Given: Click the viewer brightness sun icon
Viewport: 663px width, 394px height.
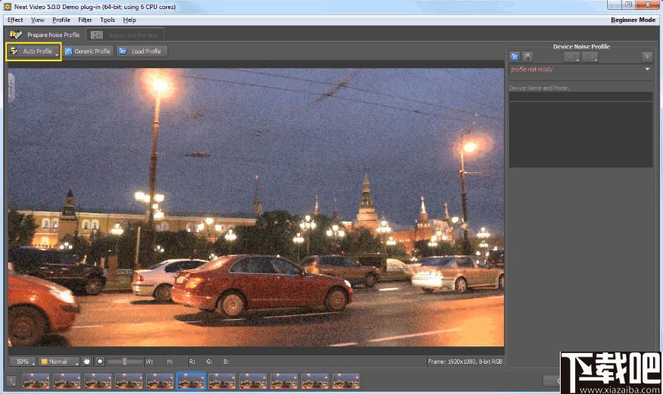Looking at the screenshot, I should [x=100, y=361].
